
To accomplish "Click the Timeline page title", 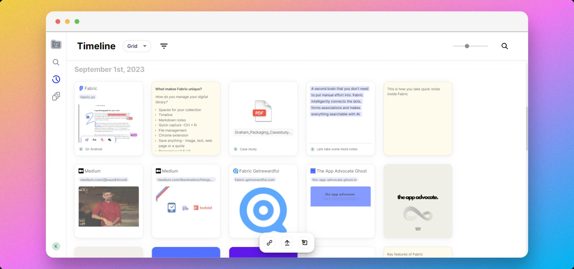I will (96, 46).
